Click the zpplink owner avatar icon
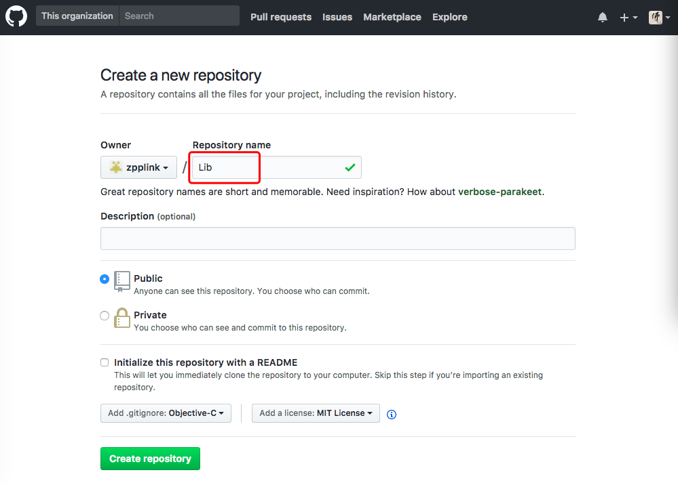 pyautogui.click(x=116, y=167)
